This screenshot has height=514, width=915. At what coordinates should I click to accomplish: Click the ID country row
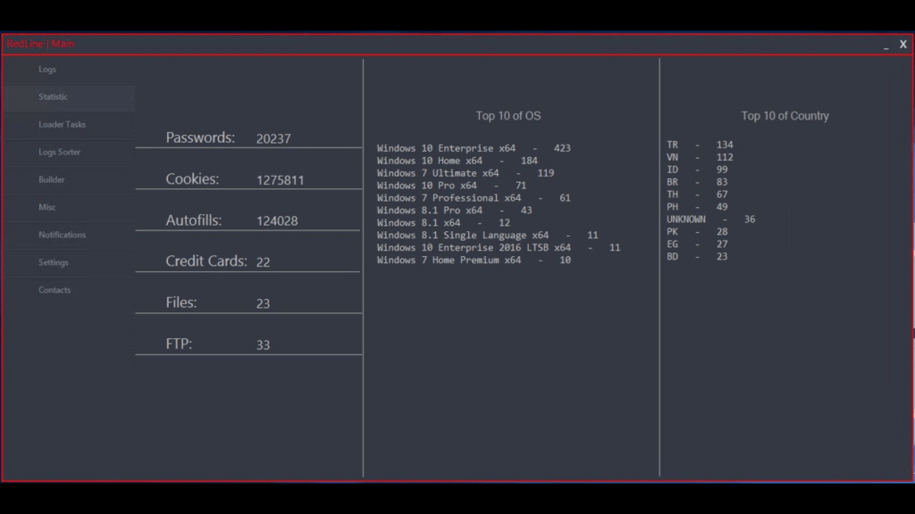click(x=697, y=170)
